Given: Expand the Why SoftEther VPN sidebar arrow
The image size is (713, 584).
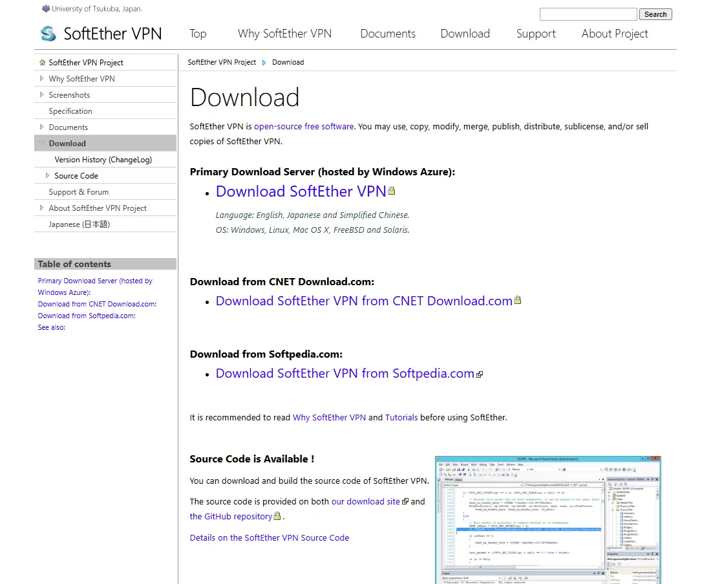Looking at the screenshot, I should 41,78.
